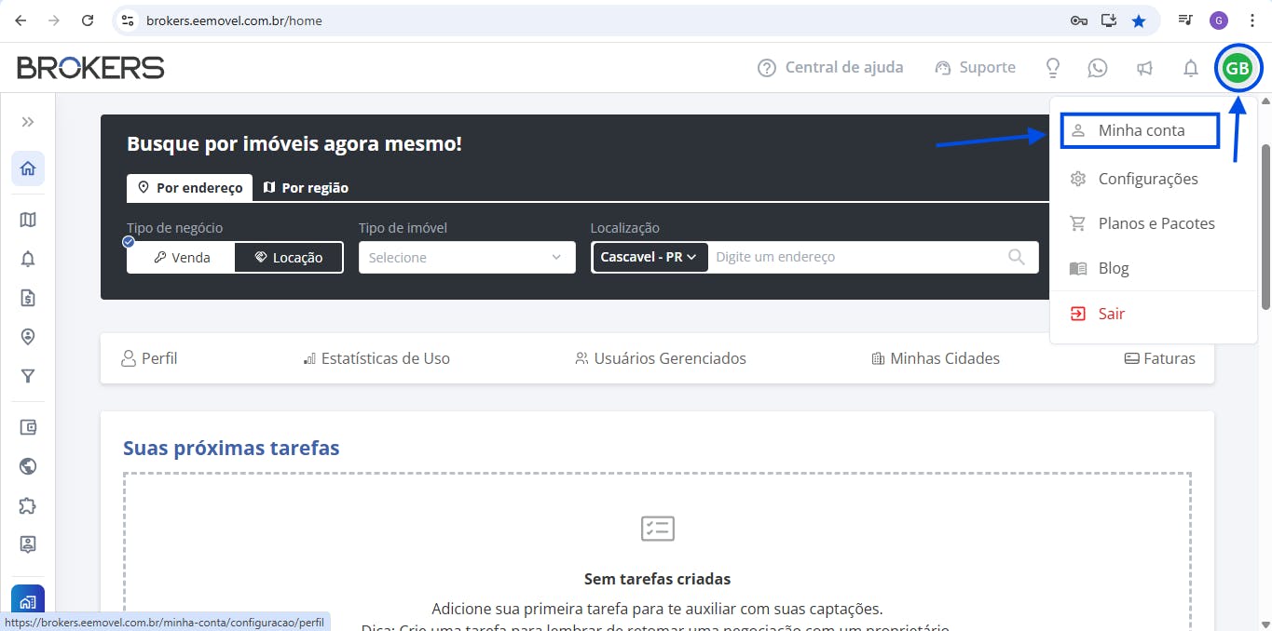Click the install app icon in address bar
The image size is (1272, 631).
[x=1108, y=20]
